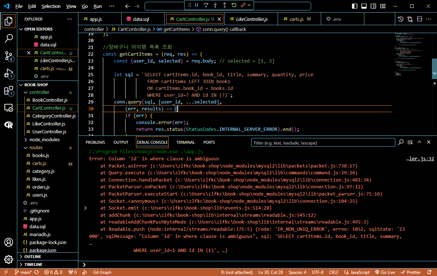
Task: Open the Selection menu
Action: click(x=51, y=6)
